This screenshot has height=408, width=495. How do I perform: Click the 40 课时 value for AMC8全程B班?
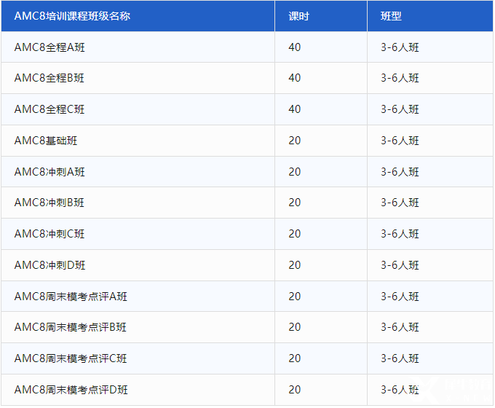[295, 78]
